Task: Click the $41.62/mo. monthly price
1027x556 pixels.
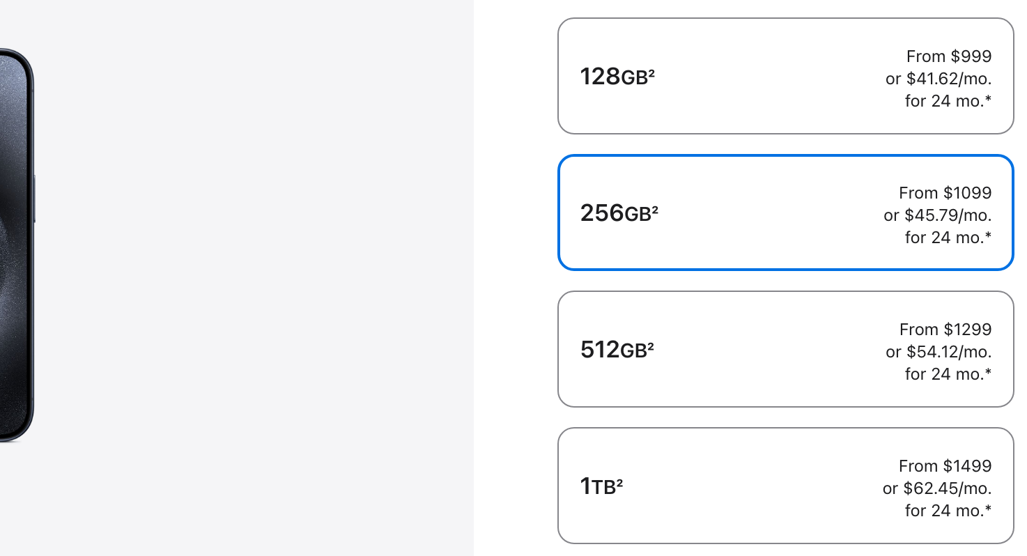Action: pyautogui.click(x=948, y=79)
